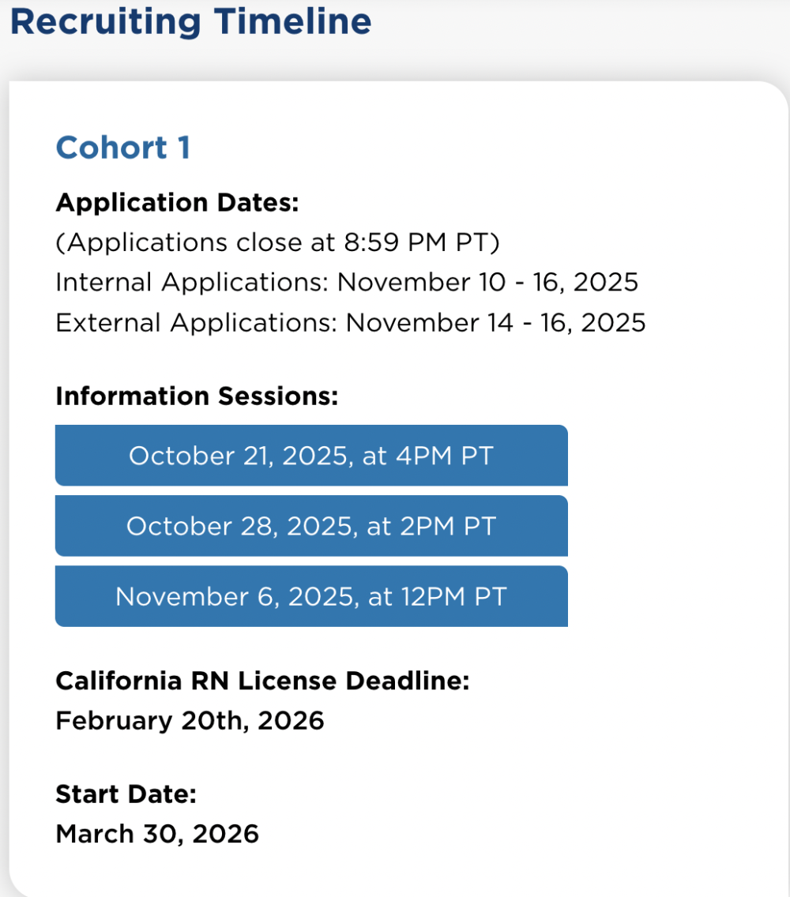Screen dimensions: 790x897
Task: Click the November 10 - 16, 2025 date range
Action: pyautogui.click(x=487, y=282)
